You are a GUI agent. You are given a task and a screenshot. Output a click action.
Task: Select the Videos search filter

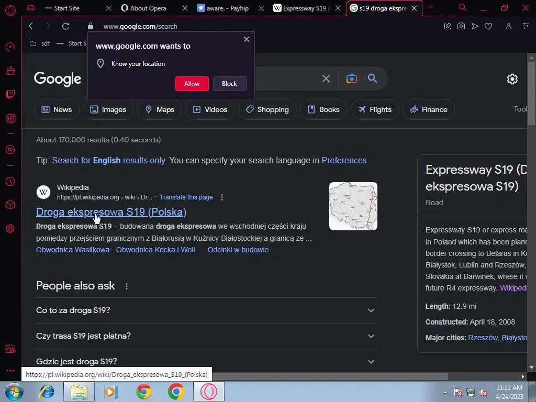point(210,109)
